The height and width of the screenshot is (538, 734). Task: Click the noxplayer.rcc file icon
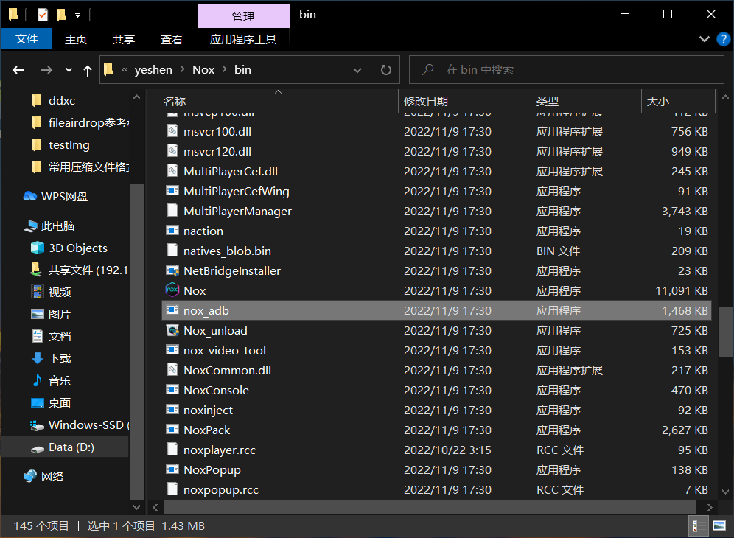[x=172, y=450]
